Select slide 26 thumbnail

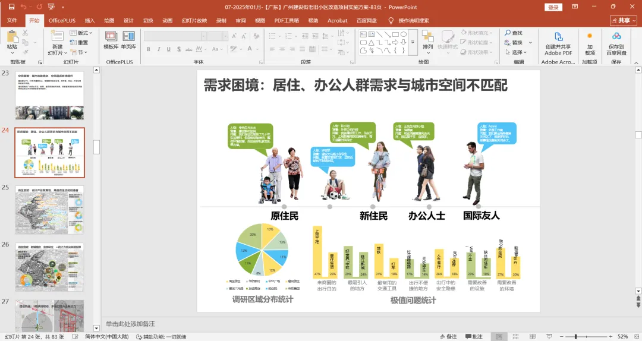pos(49,267)
